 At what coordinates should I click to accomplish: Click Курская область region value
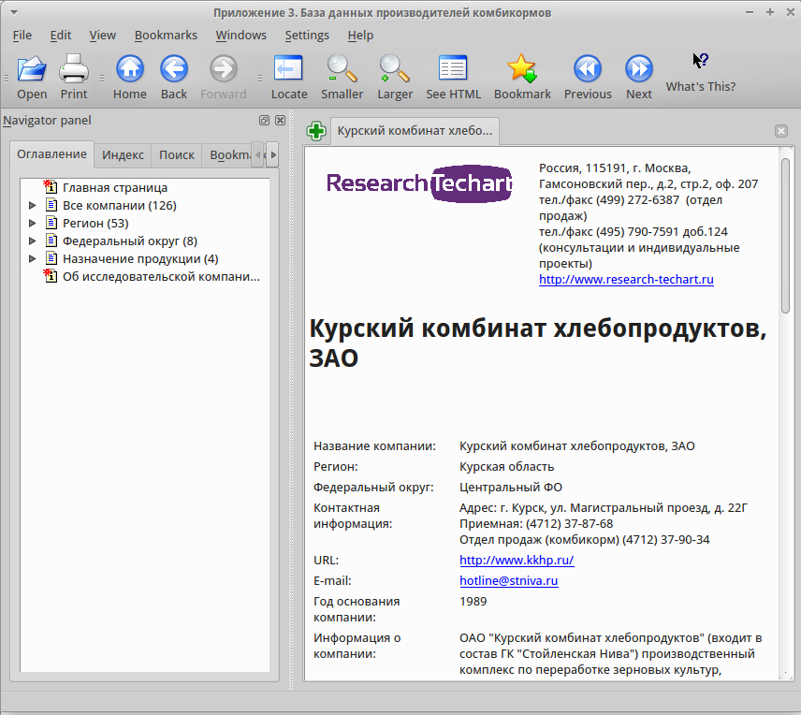click(x=506, y=467)
